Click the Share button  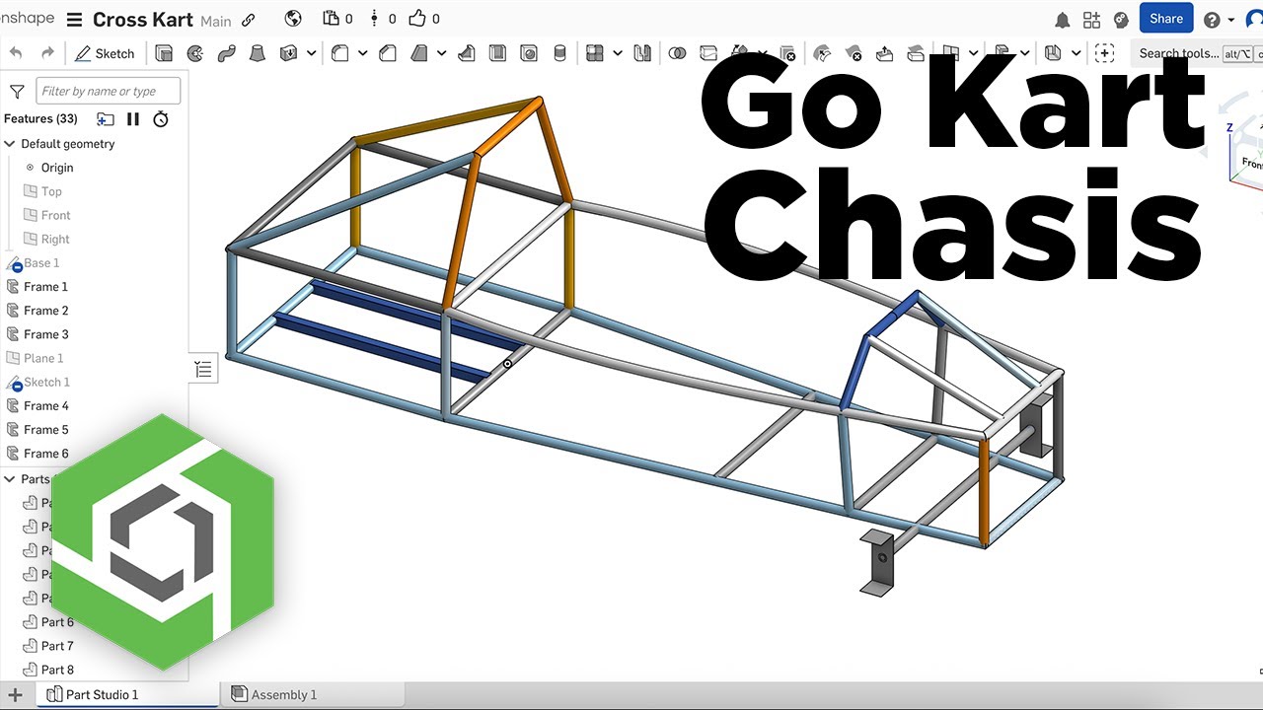(1166, 19)
